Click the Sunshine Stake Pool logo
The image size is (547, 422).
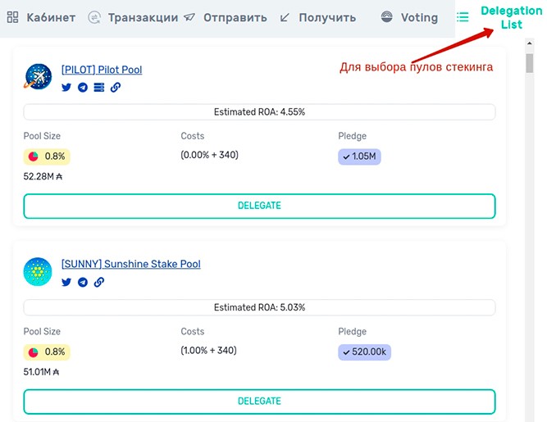point(38,271)
